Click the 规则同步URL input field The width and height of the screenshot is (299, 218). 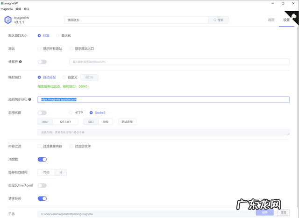pyautogui.click(x=164, y=99)
